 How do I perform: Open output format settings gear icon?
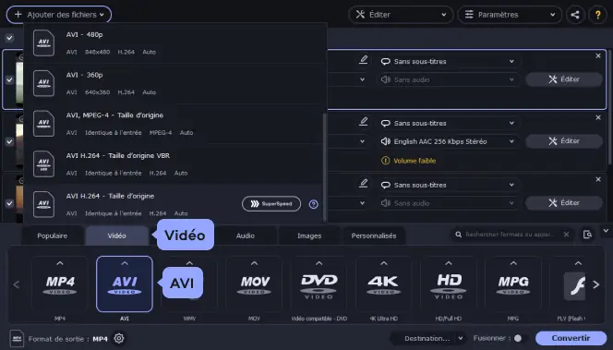click(x=119, y=338)
